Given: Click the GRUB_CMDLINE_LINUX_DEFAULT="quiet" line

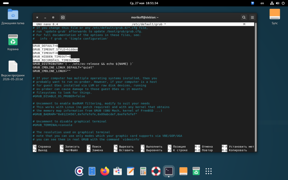Looking at the screenshot, I should pos(63,67).
